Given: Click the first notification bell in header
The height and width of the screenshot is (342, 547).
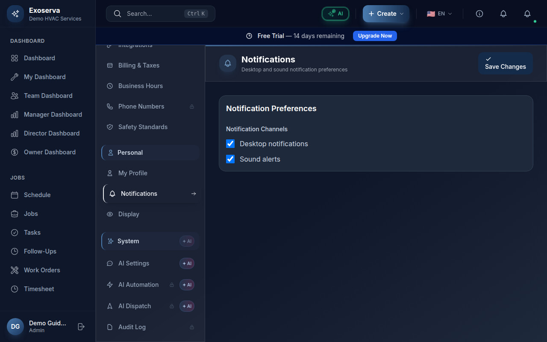Looking at the screenshot, I should coord(503,14).
